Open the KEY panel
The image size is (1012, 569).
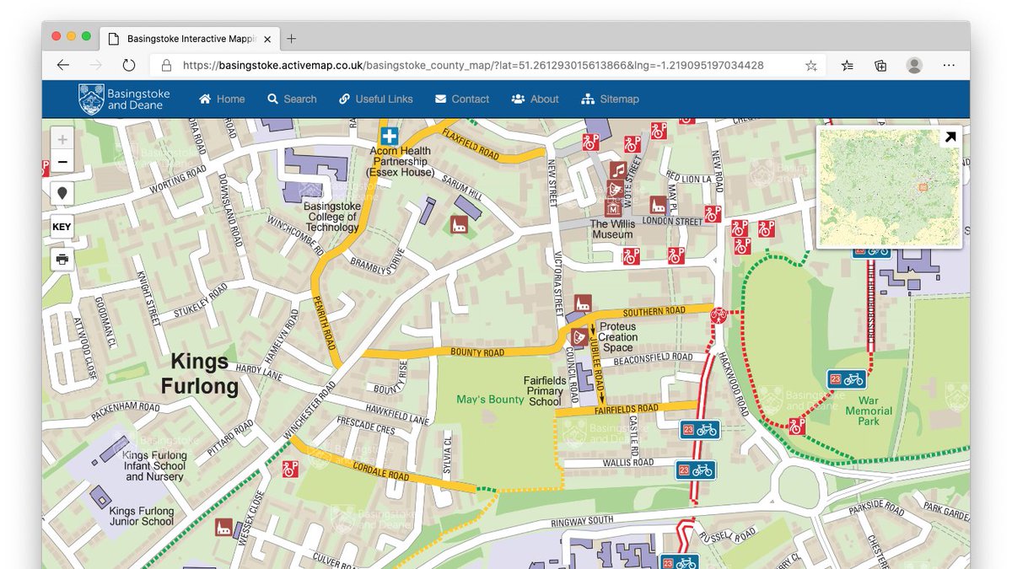[x=62, y=225]
